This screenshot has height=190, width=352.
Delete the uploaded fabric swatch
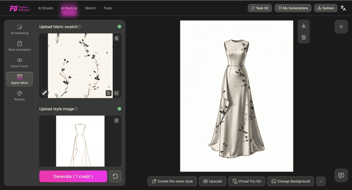pyautogui.click(x=117, y=38)
